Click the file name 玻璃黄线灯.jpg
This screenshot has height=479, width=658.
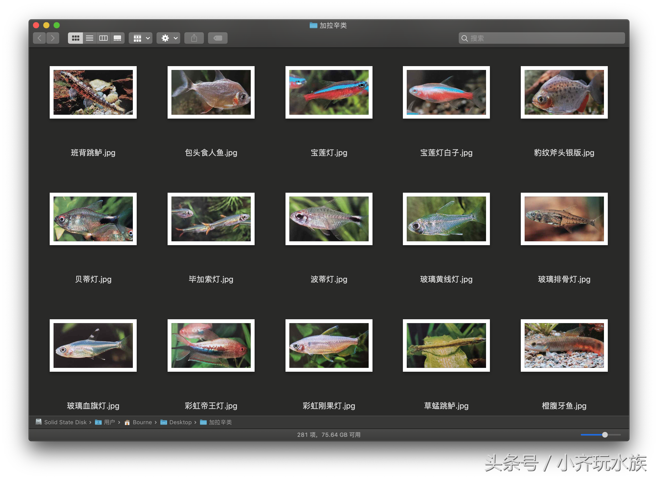pyautogui.click(x=446, y=279)
